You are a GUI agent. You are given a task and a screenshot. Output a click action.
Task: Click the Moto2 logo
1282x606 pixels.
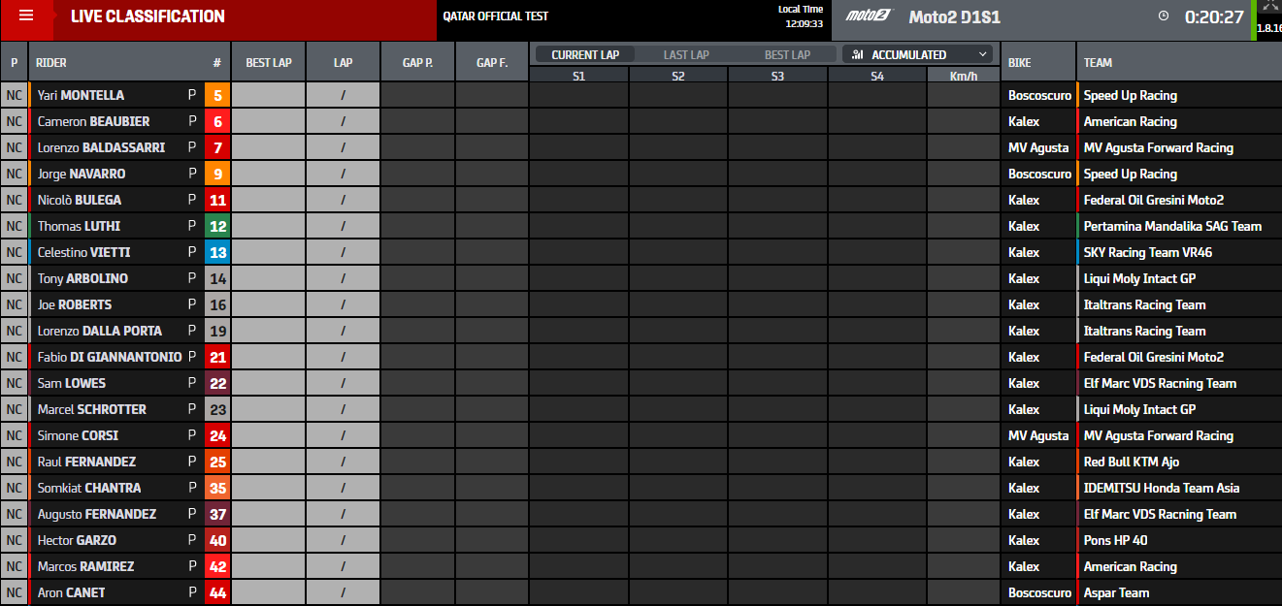(869, 16)
